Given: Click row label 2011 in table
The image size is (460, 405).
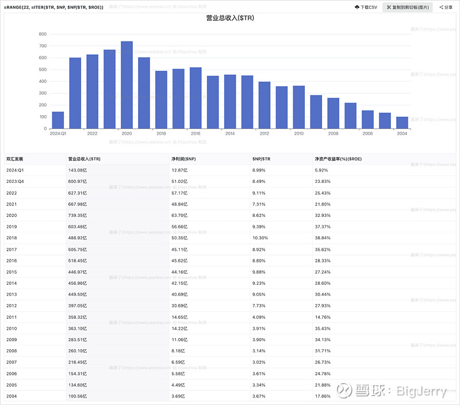Looking at the screenshot, I should tap(11, 317).
